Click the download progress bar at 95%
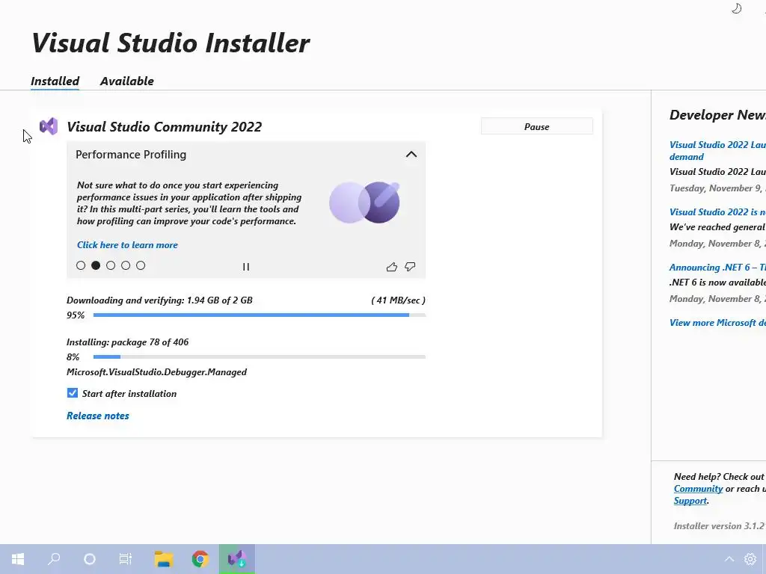This screenshot has height=574, width=766. (260, 315)
